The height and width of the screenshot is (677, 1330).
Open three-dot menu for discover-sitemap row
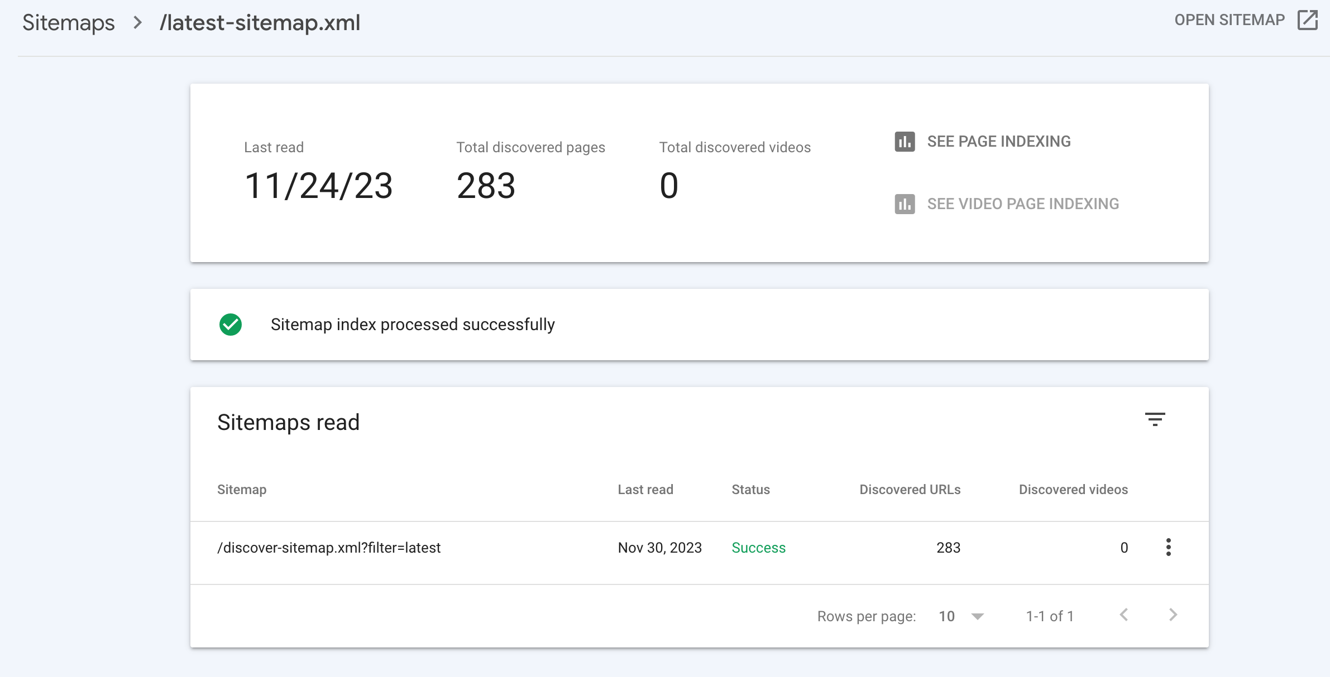[x=1168, y=547]
